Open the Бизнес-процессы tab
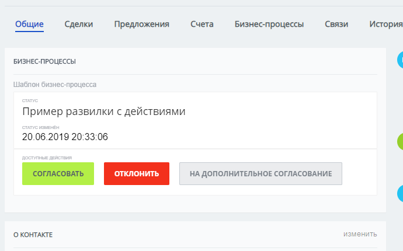This screenshot has height=251, width=403. 269,24
